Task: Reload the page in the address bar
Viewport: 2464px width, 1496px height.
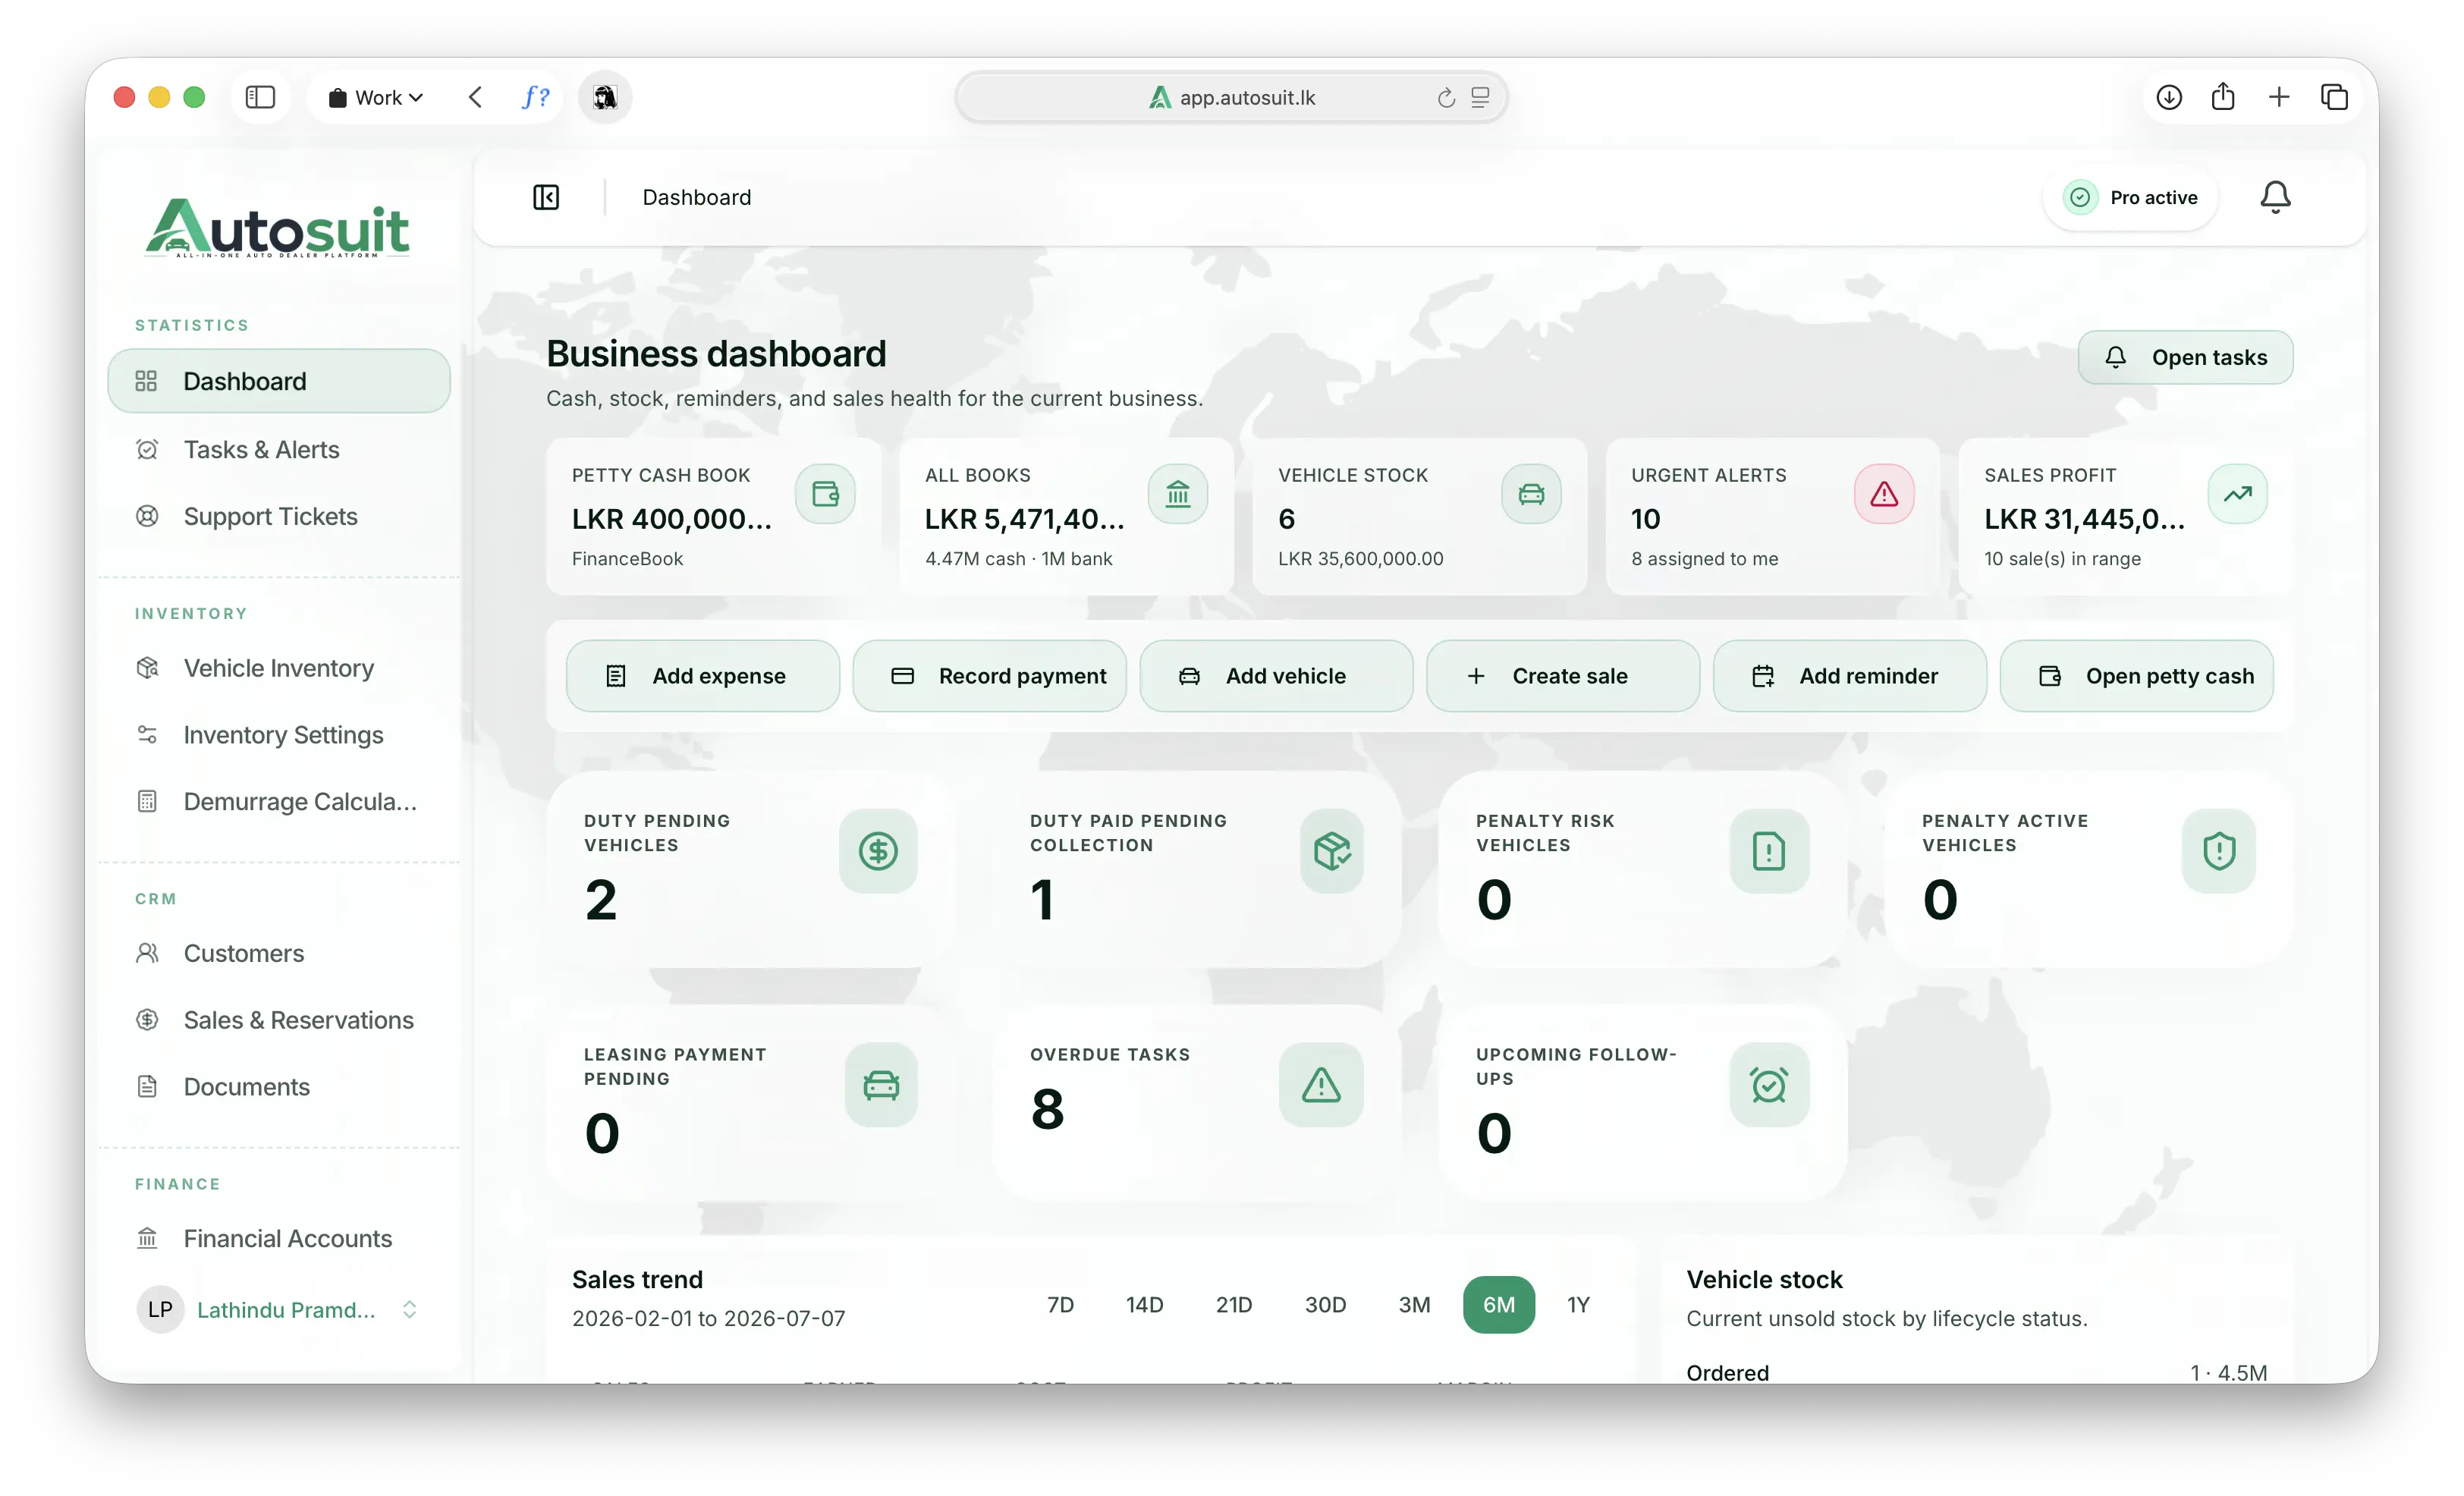Action: [x=1446, y=97]
